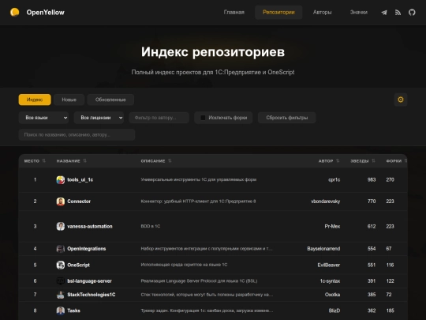
Task: Open the StackTechnologies1C repository link
Action: (x=92, y=295)
